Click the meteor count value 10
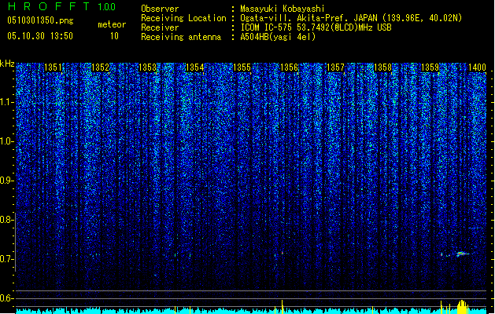 tap(114, 36)
